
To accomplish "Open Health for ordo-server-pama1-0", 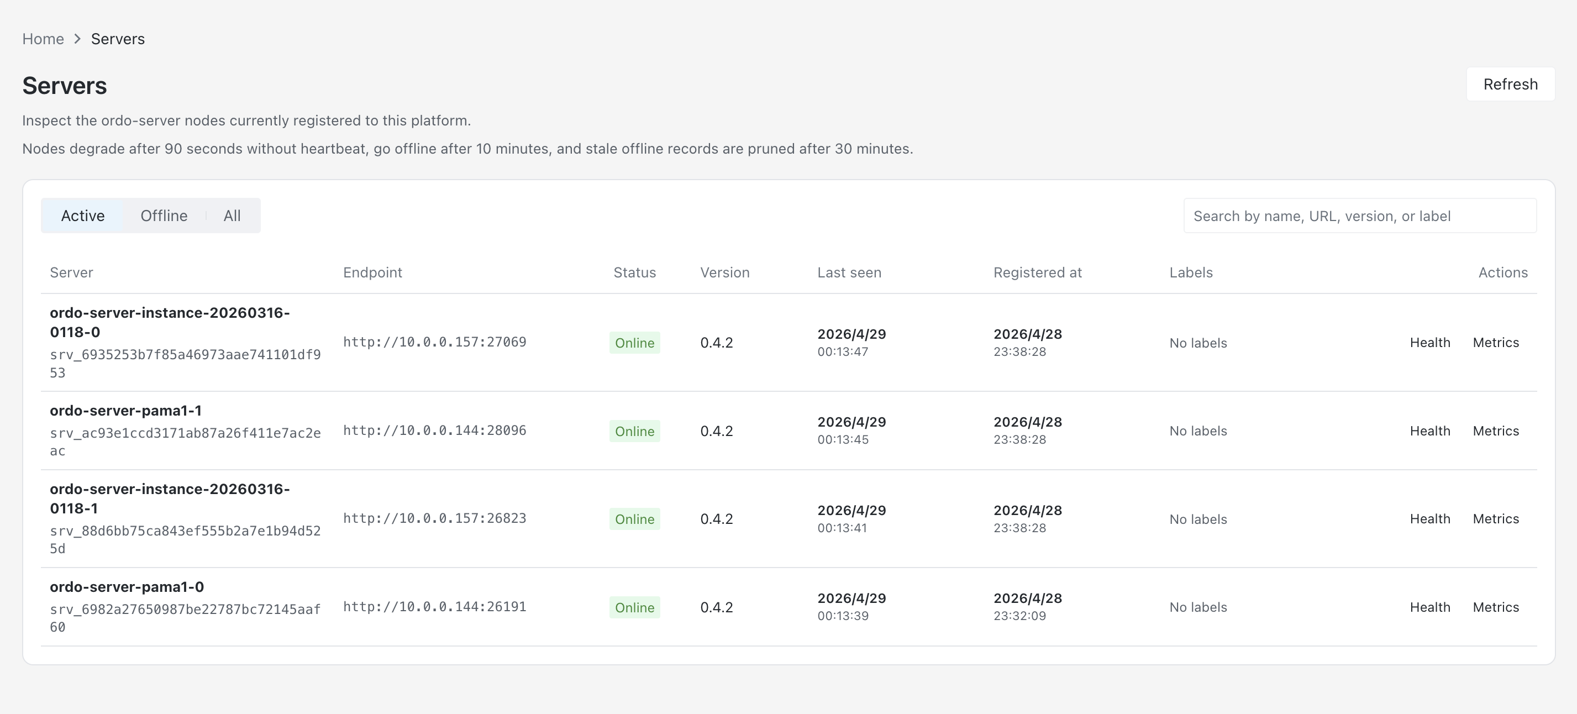I will pos(1429,607).
